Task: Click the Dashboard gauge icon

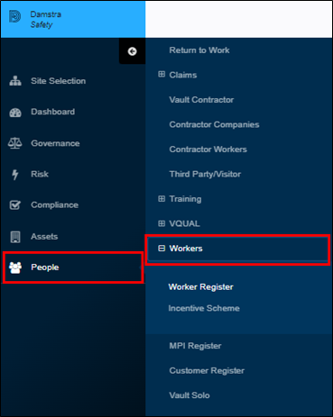Action: [15, 113]
